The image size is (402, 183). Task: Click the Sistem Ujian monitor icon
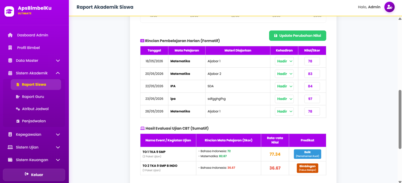tap(10, 147)
